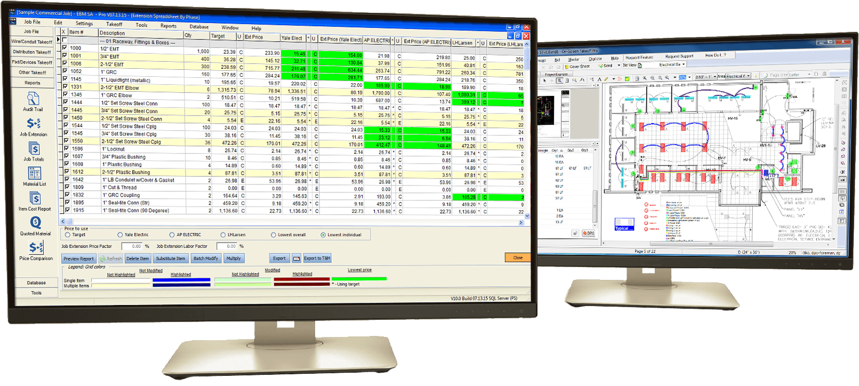Click the Job Extension sidebar icon
The image size is (859, 386).
tap(34, 124)
